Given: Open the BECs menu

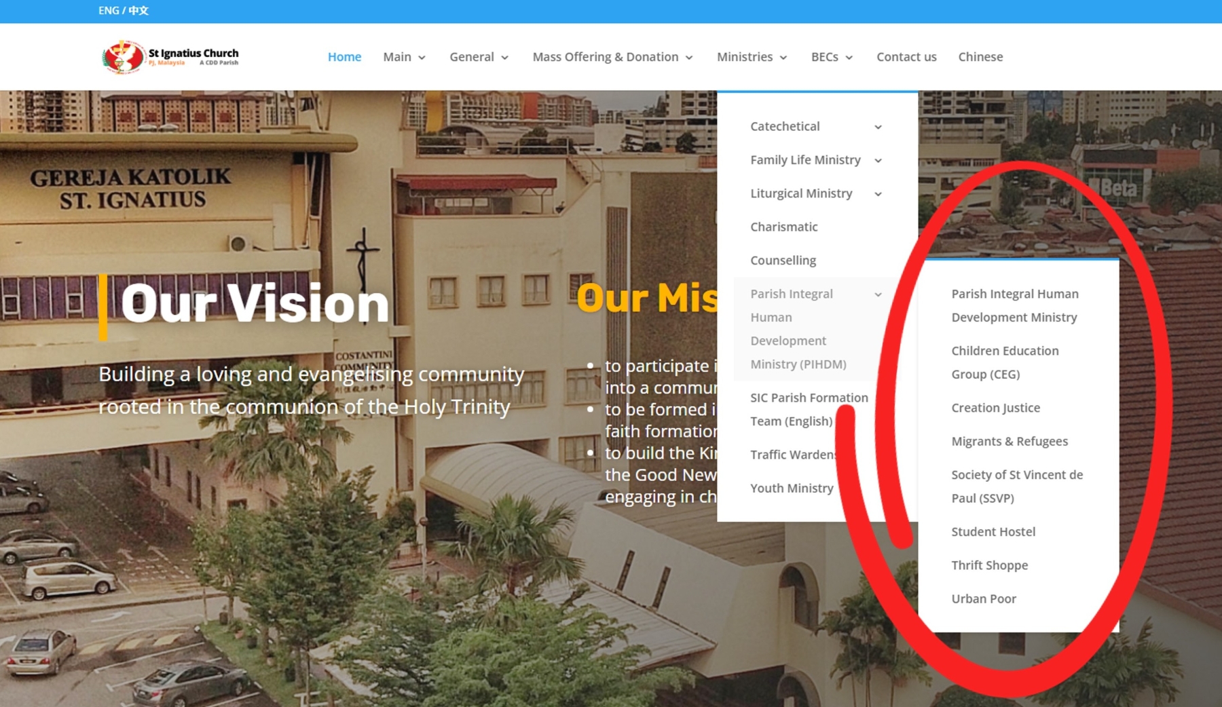Looking at the screenshot, I should pyautogui.click(x=825, y=57).
